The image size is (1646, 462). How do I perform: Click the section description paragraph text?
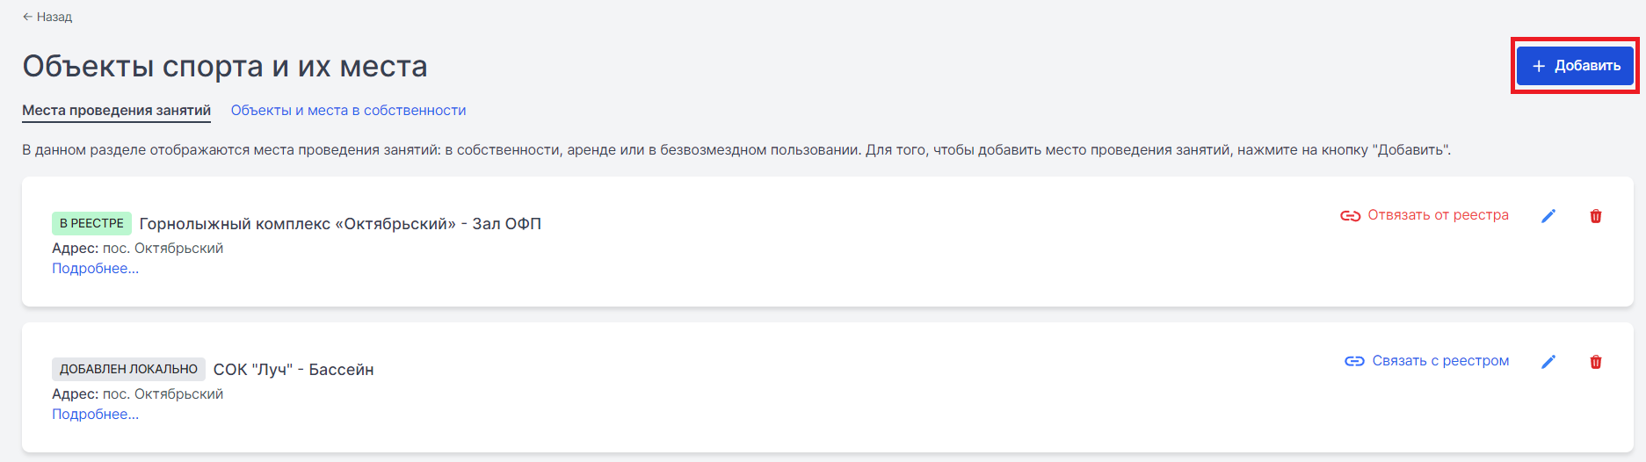pos(736,150)
